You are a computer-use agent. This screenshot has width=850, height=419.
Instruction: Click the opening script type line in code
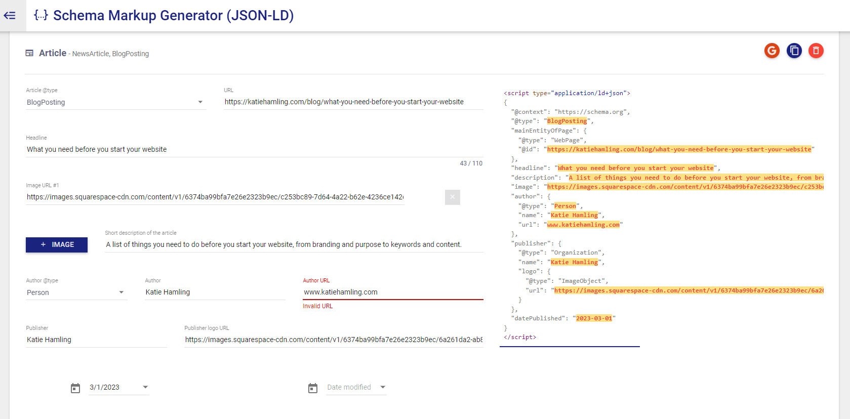tap(566, 93)
